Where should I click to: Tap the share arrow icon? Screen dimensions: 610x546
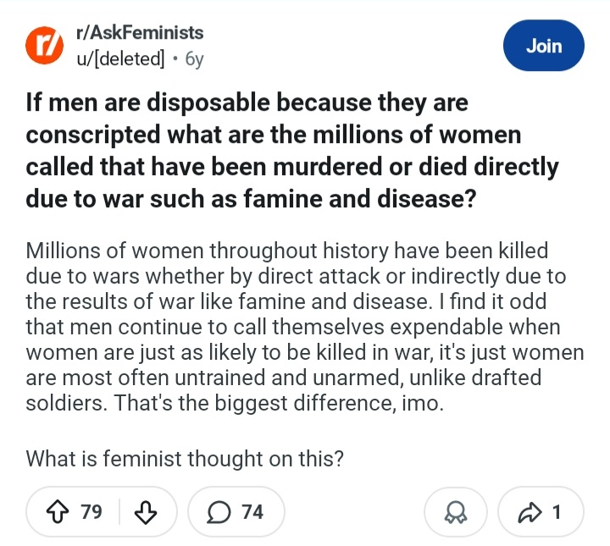pyautogui.click(x=530, y=511)
